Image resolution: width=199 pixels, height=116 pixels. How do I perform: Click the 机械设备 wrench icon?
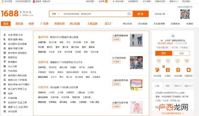click(5, 98)
